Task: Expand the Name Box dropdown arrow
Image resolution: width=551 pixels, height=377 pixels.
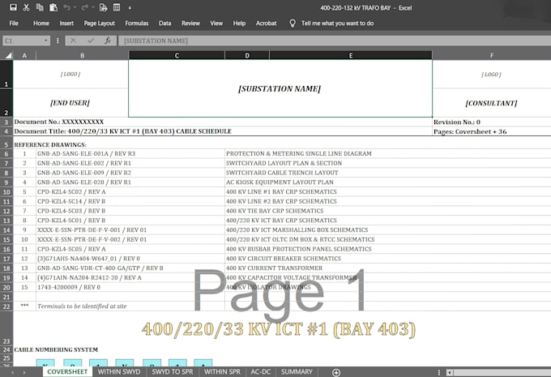Action: (x=46, y=41)
